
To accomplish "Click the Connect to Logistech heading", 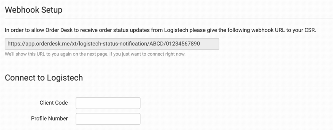I will [x=44, y=78].
